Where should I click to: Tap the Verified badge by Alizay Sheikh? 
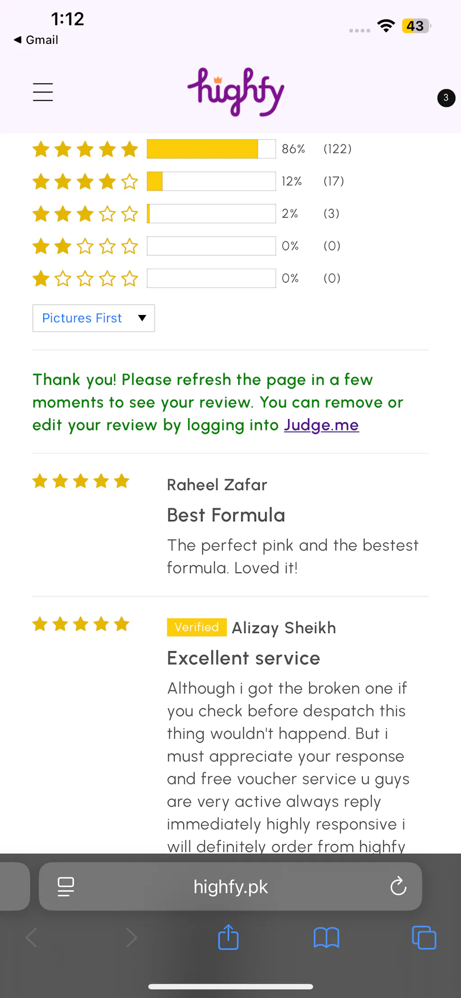tap(197, 627)
